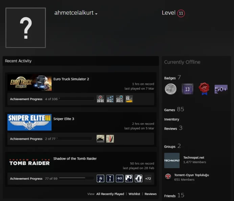Open the Groups 2 link

coord(172,146)
